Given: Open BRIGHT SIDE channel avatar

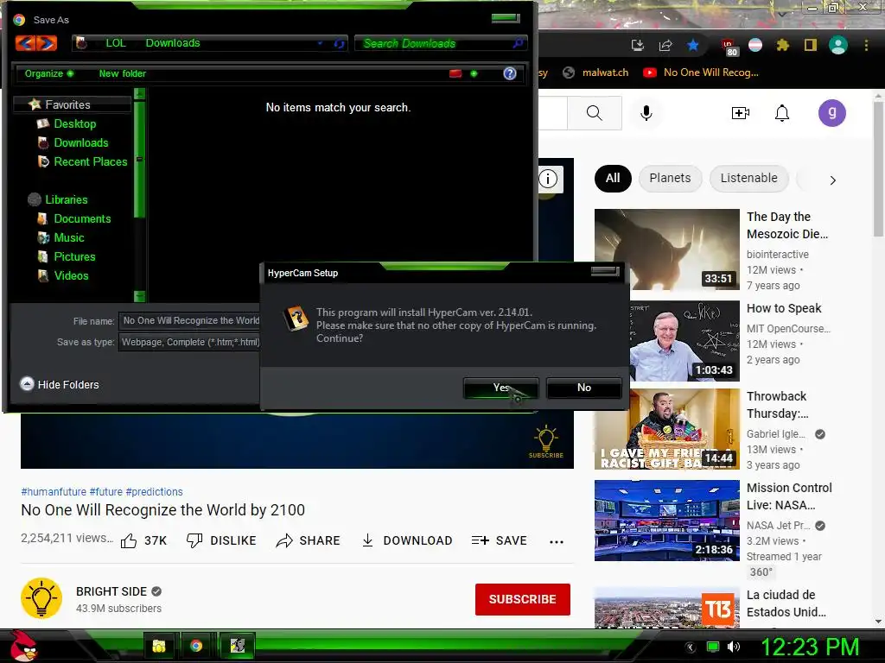Looking at the screenshot, I should 41,598.
